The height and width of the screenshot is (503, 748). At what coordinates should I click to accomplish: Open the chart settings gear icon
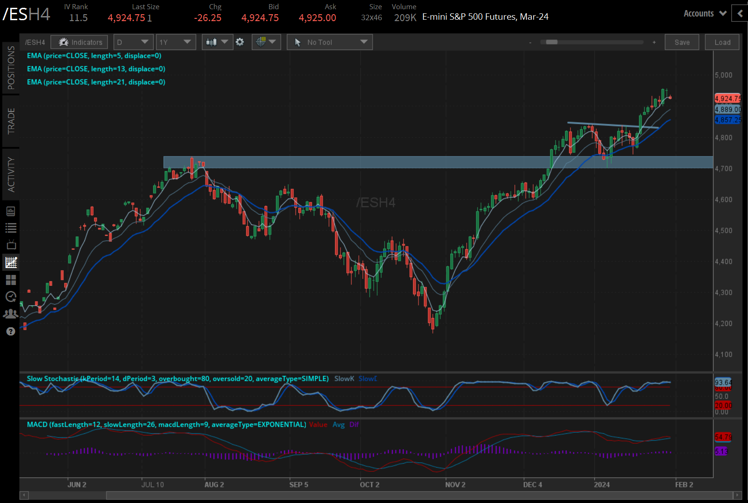(x=240, y=42)
